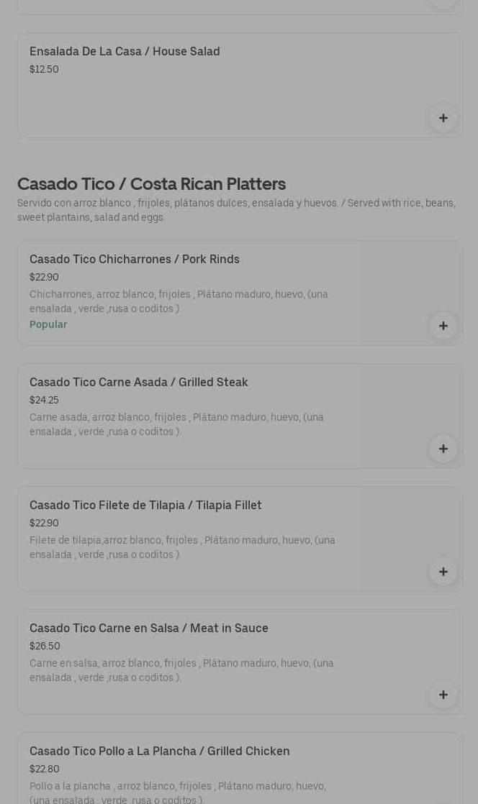478x804 pixels.
Task: Click the $12.50 House Salad price
Action: click(x=44, y=70)
